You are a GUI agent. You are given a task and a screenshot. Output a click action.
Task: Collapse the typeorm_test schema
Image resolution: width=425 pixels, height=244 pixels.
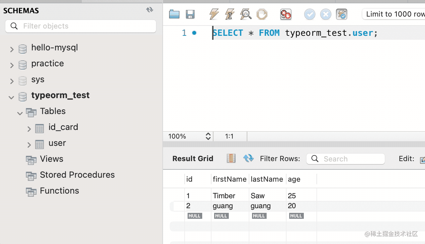(x=12, y=97)
